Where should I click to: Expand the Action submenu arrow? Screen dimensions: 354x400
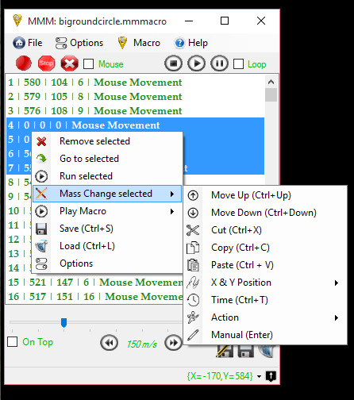[x=337, y=317]
